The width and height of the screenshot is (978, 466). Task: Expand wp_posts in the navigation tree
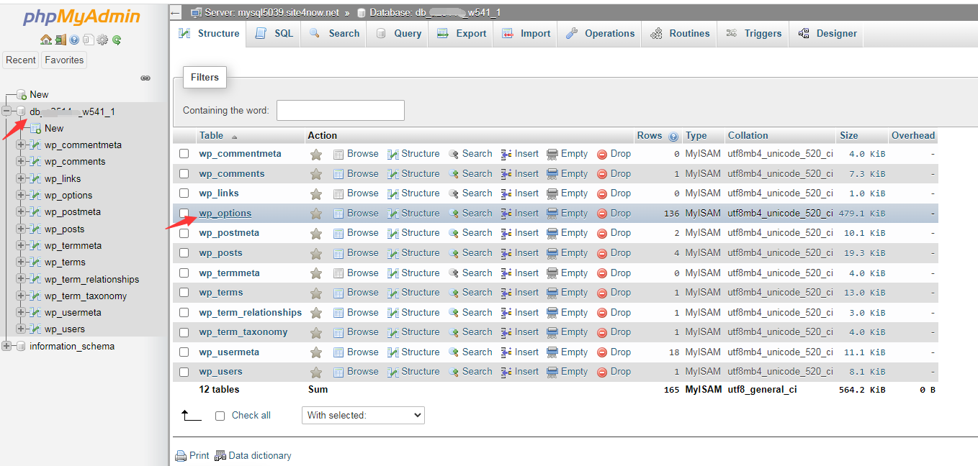[21, 229]
